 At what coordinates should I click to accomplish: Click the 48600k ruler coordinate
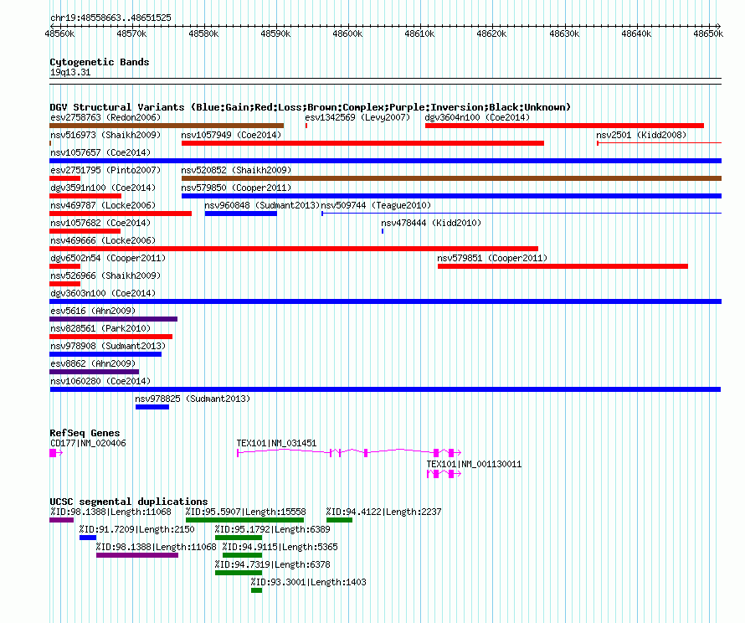coord(347,33)
